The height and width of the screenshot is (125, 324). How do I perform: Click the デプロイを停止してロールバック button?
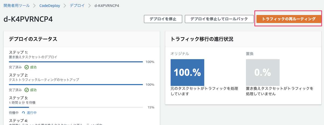220,19
